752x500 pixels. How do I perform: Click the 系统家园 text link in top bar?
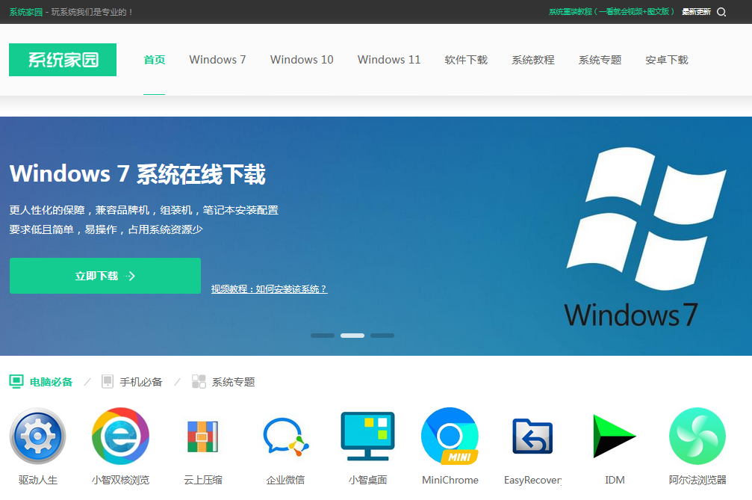pos(26,12)
